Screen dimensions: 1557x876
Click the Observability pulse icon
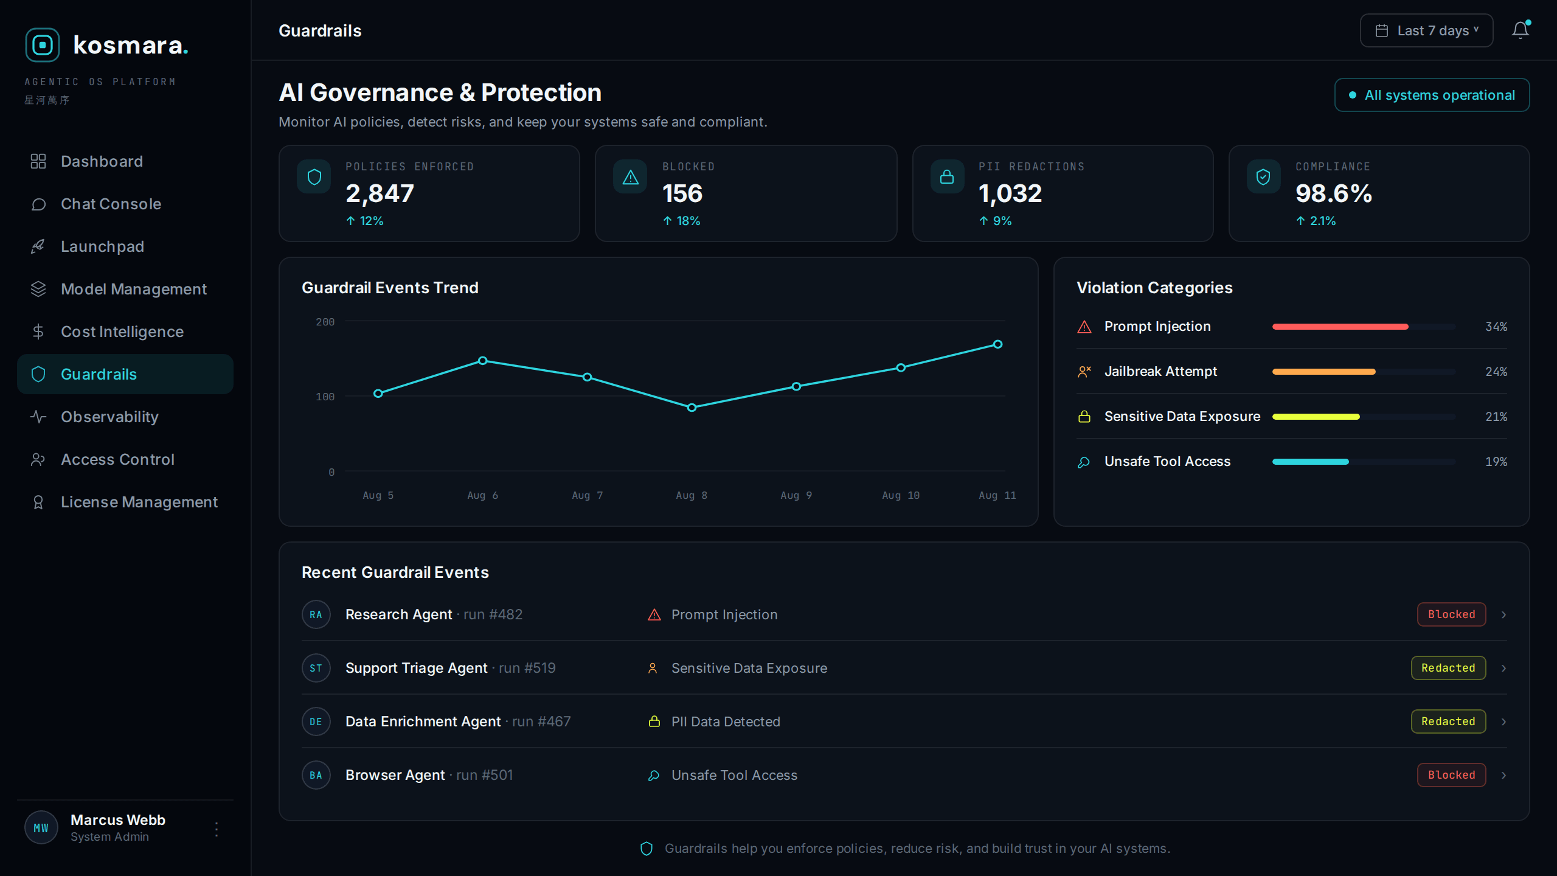pos(38,417)
